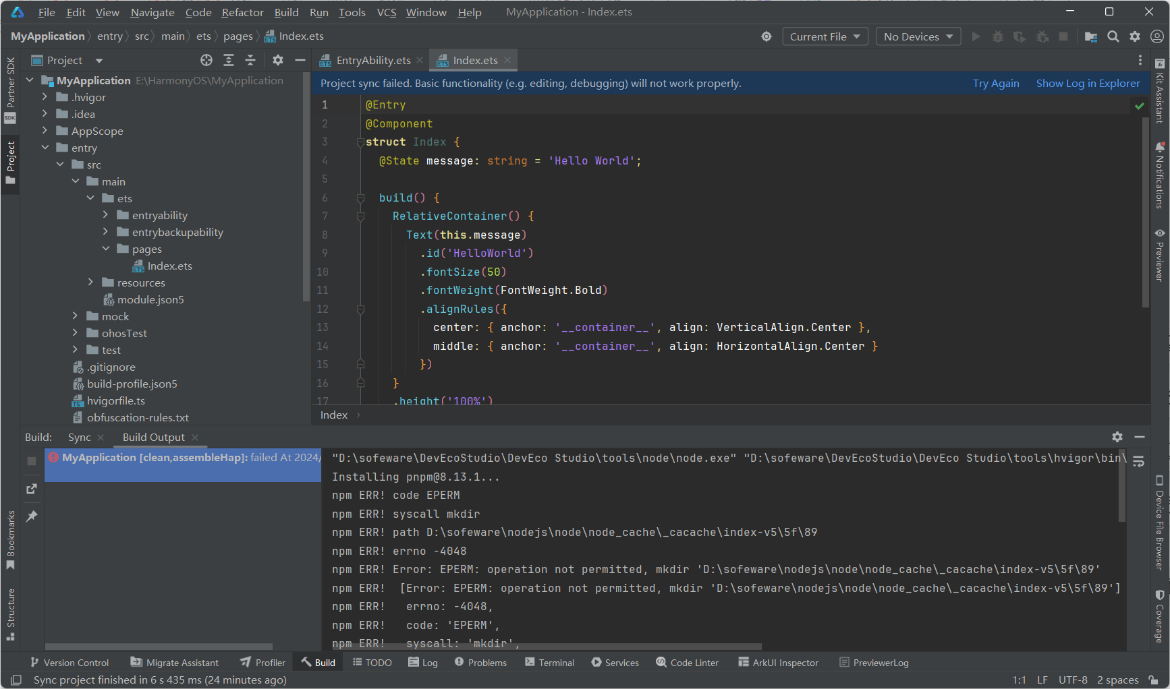Click build output horizontal scrollbar
1170x689 pixels.
click(x=547, y=646)
